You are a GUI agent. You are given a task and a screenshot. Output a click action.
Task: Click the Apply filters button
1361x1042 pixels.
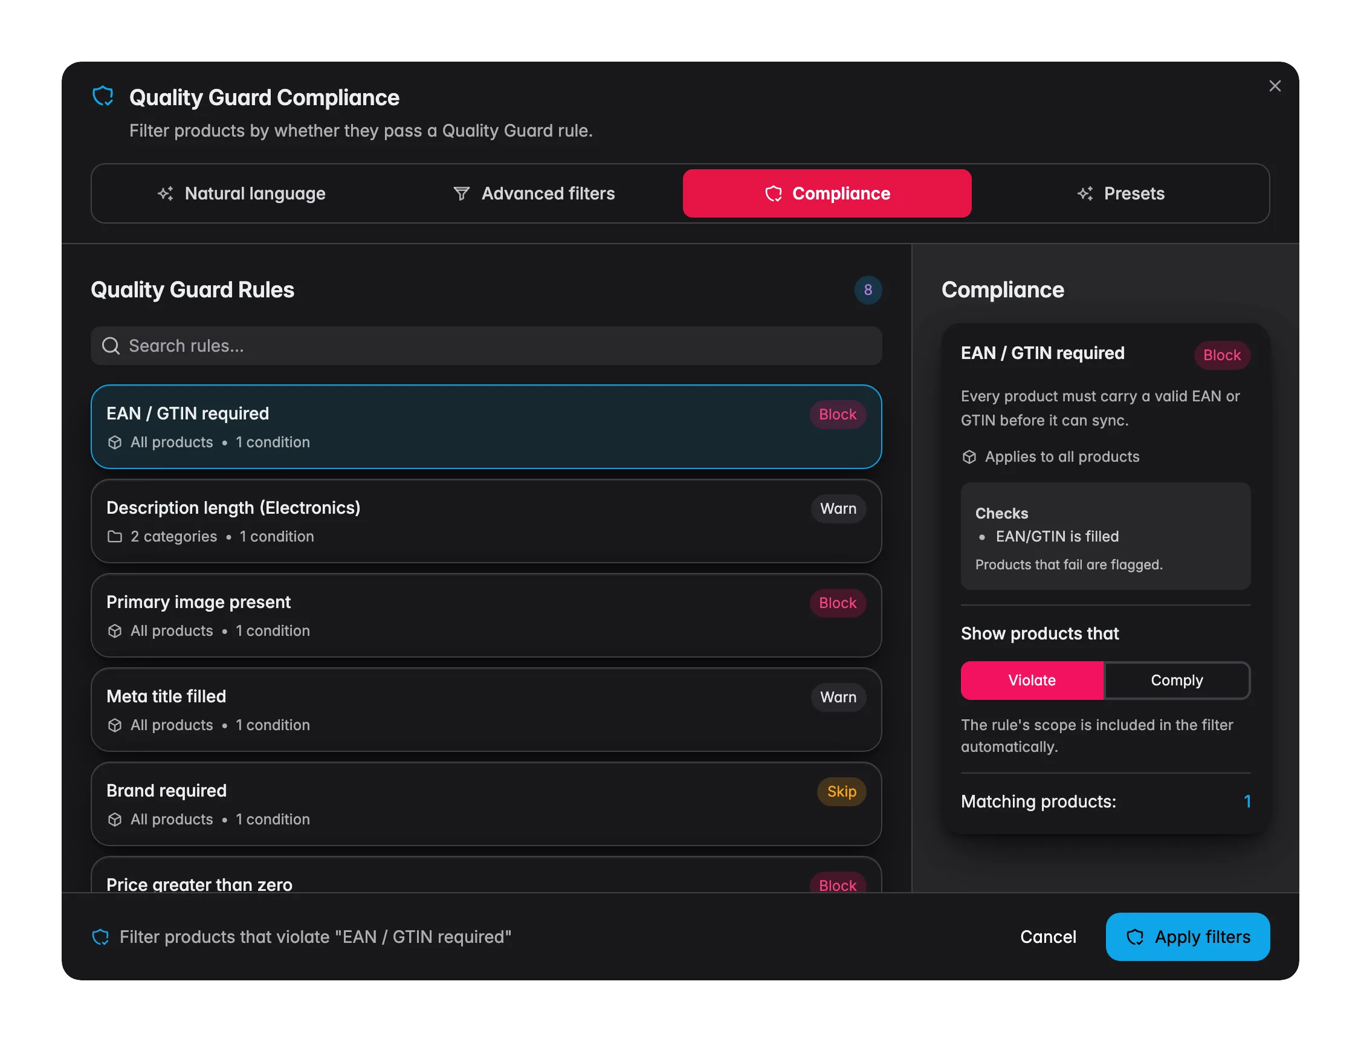(1188, 937)
